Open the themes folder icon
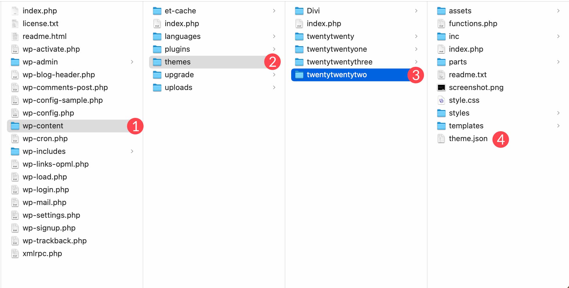 [x=157, y=62]
